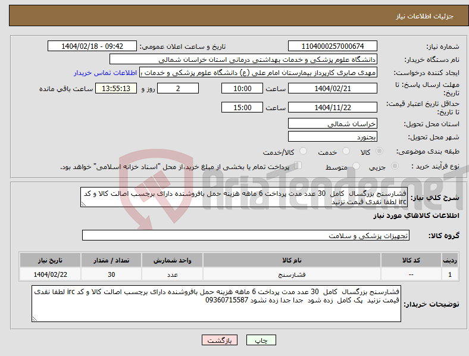The height and width of the screenshot is (356, 469).
Task: Click the شرح کلی نیاز description textarea
Action: tap(244, 198)
